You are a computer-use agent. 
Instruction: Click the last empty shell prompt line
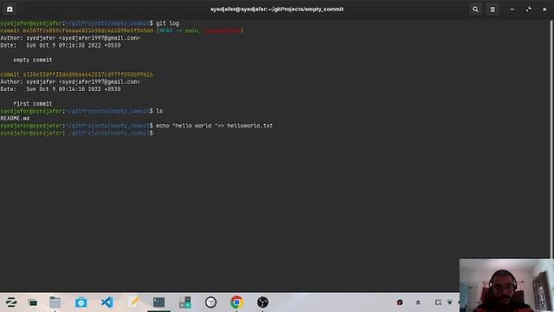click(x=77, y=133)
